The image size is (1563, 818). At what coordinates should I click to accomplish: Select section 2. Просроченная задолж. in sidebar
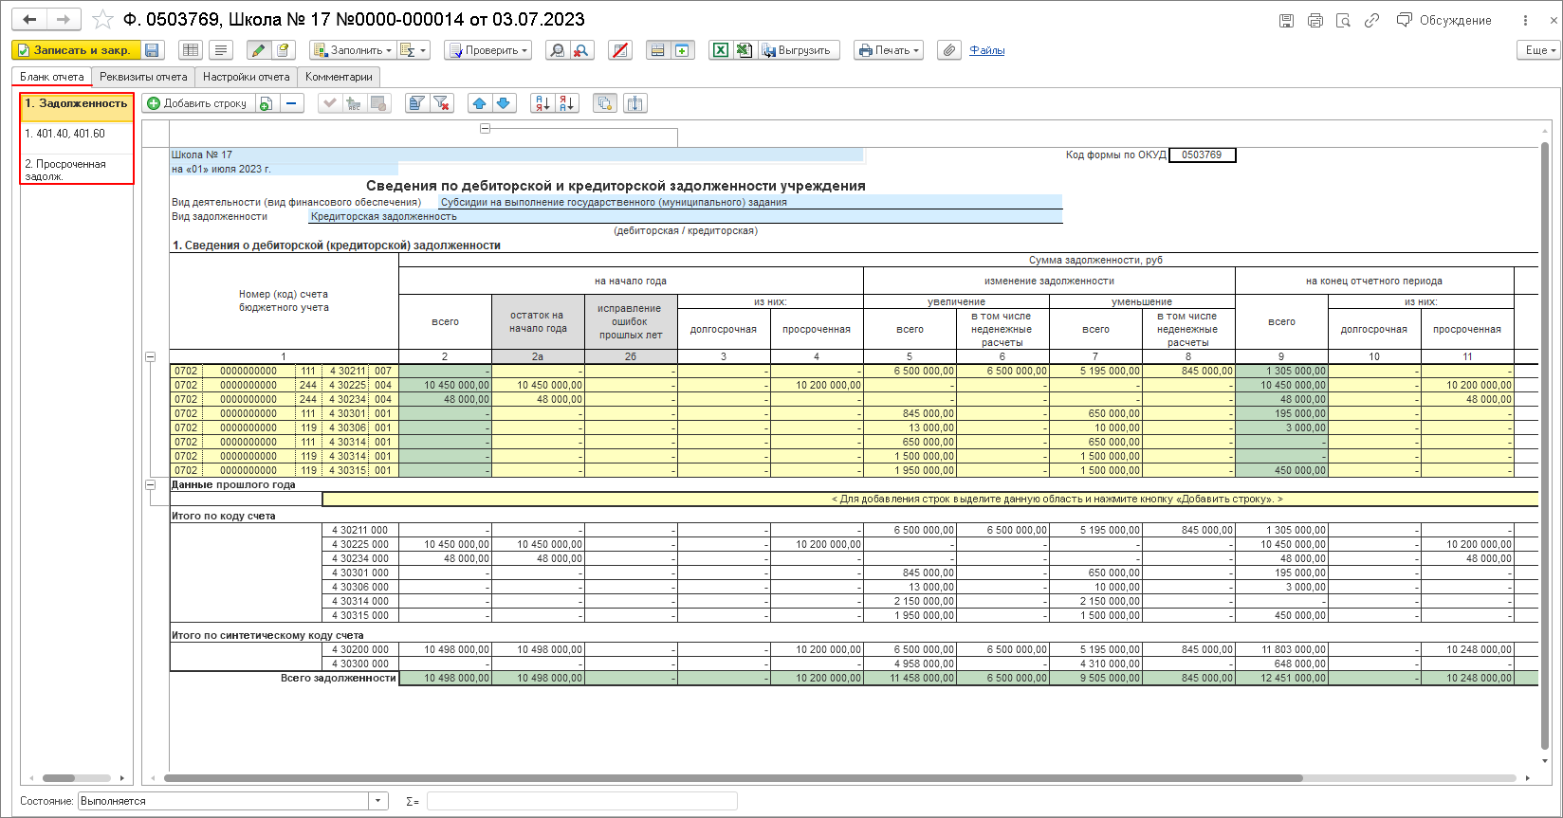coord(65,170)
